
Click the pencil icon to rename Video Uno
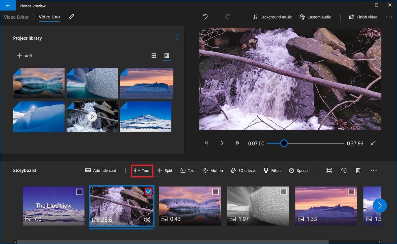71,17
